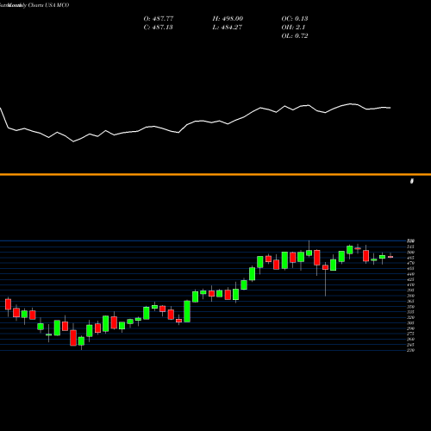
Task: Select the high value 'H: 498.00'
Action: coord(228,19)
